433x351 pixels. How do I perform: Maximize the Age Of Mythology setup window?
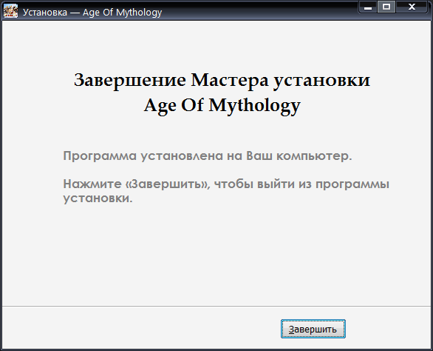tap(386, 7)
